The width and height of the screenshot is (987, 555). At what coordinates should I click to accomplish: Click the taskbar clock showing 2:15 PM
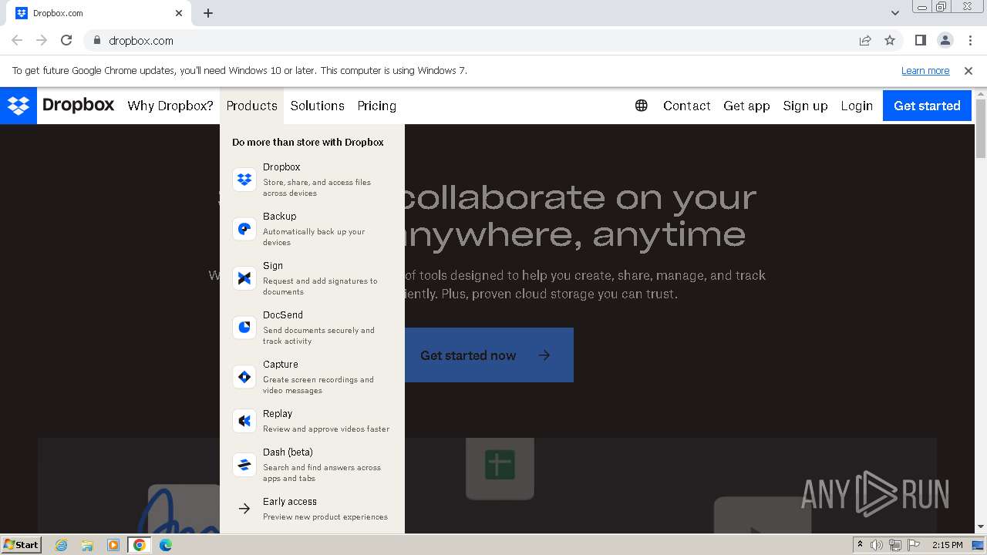tap(948, 545)
